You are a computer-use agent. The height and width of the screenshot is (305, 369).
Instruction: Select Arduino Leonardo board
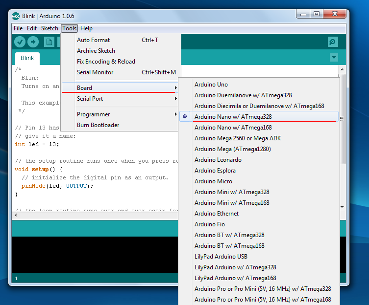tap(259, 160)
